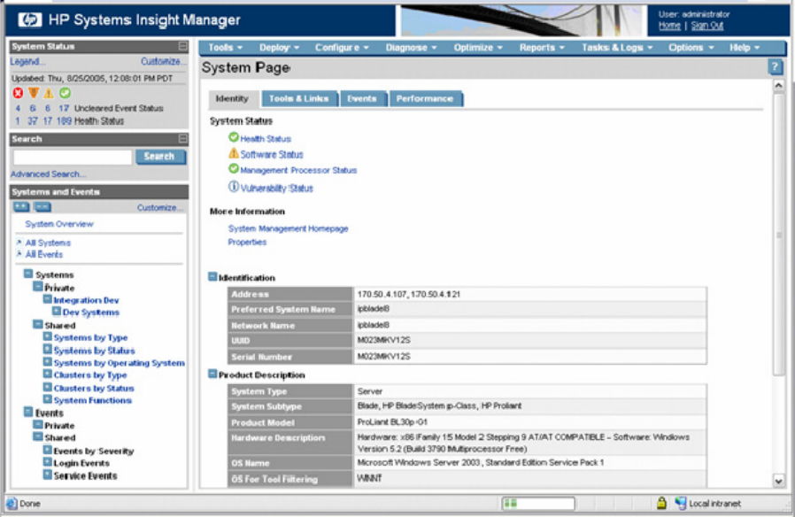Click the search text input field
Image resolution: width=795 pixels, height=517 pixels.
[x=73, y=157]
